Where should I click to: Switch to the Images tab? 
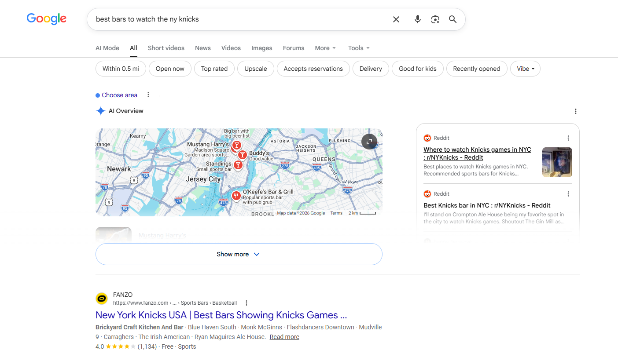pos(262,48)
